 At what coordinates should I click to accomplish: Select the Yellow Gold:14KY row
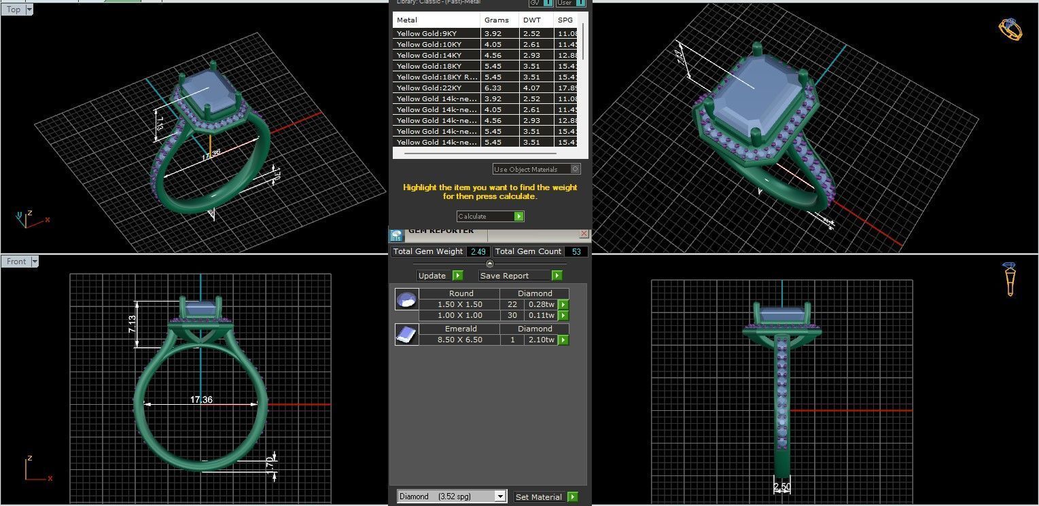pos(487,55)
